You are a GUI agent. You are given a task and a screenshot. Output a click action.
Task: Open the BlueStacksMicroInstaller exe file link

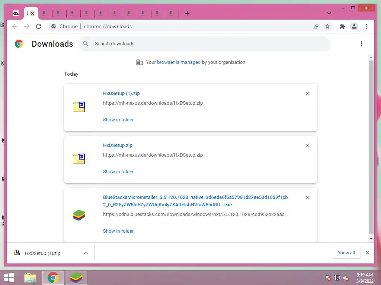pos(195,201)
